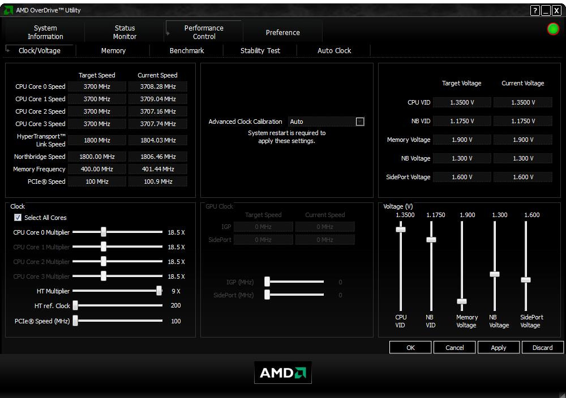Click the AMD logo at bottom
This screenshot has width=566, height=398.
pos(282,373)
